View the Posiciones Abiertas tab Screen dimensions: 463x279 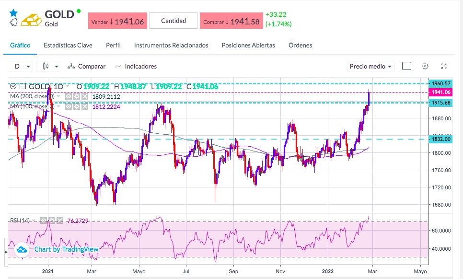click(x=248, y=45)
